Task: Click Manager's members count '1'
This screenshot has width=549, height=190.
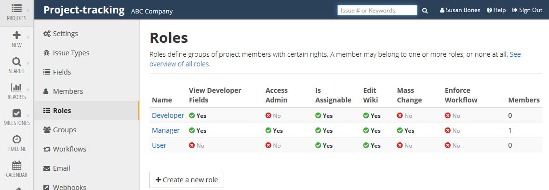Action: (x=510, y=130)
